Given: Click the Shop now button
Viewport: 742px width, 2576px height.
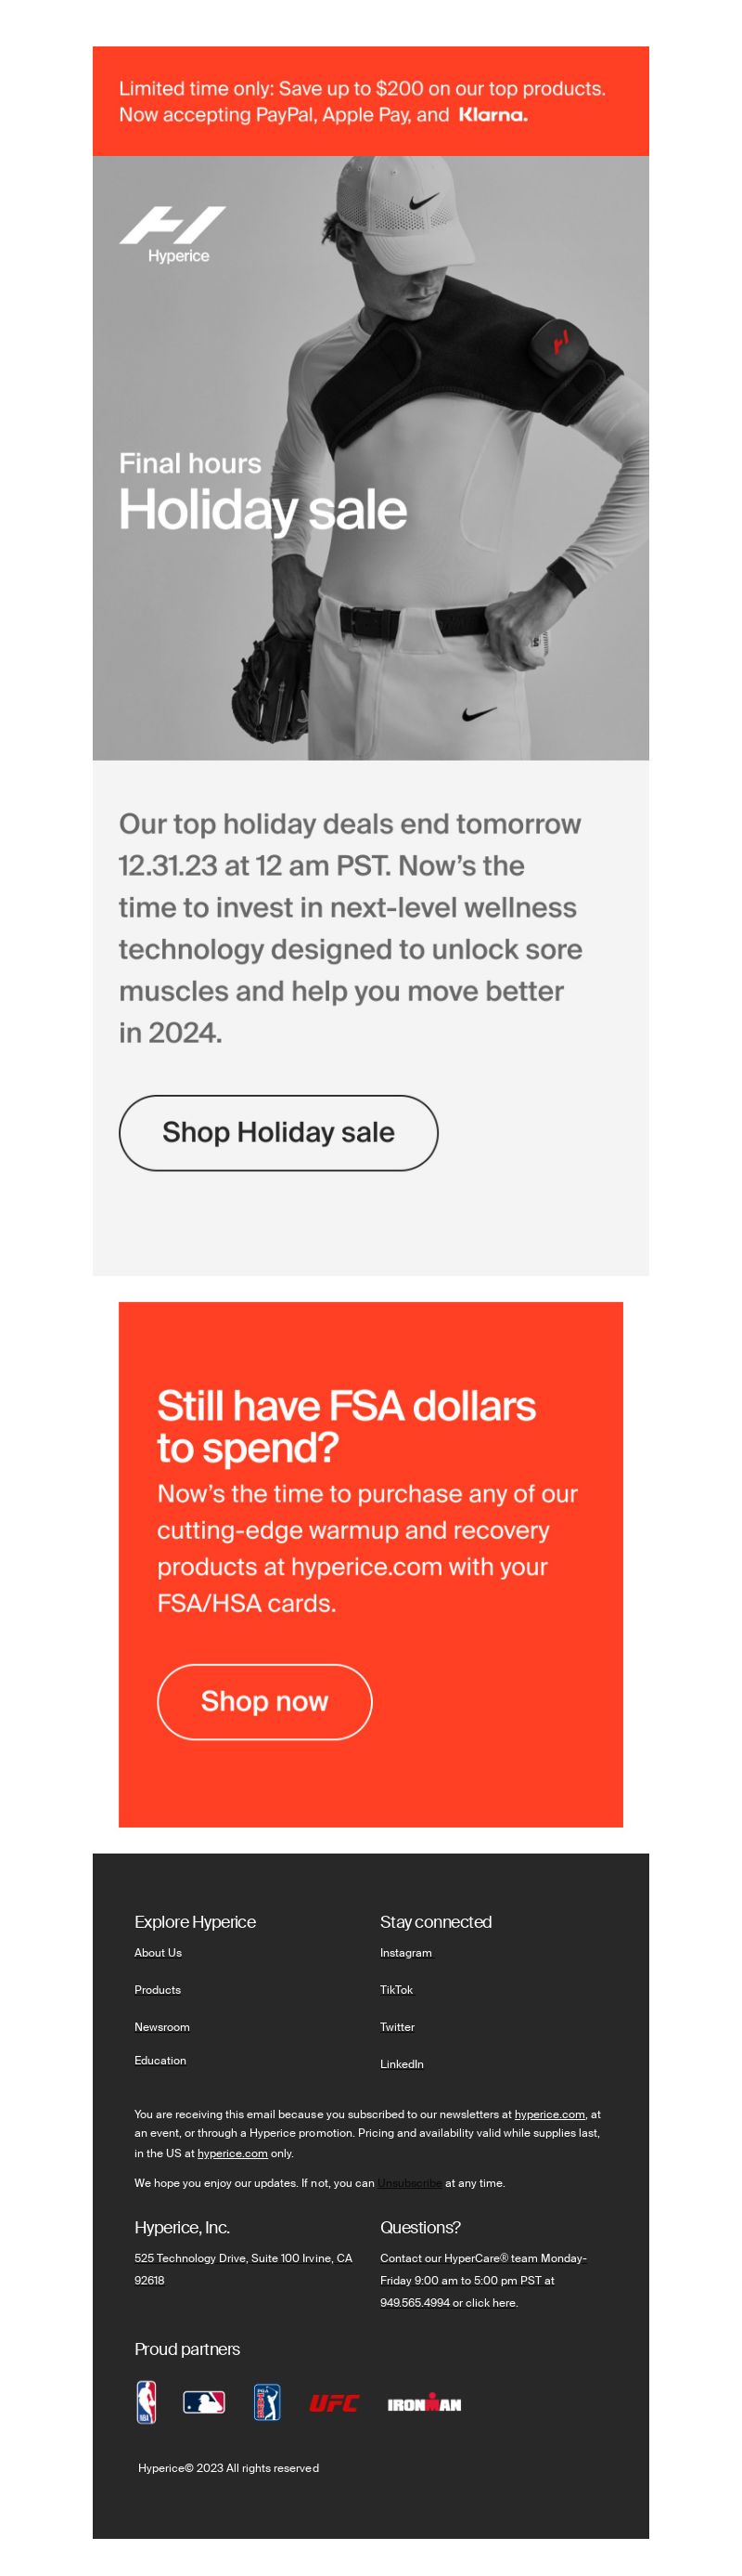Looking at the screenshot, I should click(x=264, y=1702).
